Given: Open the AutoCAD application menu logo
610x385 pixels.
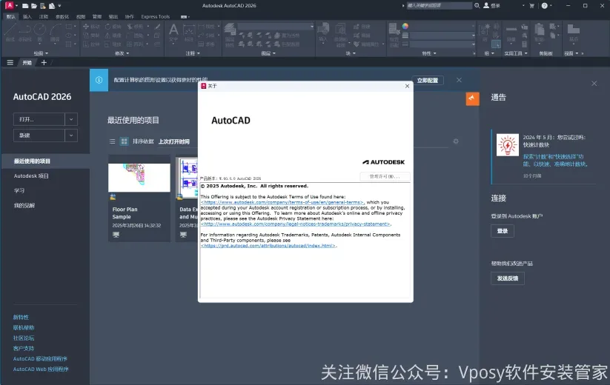Looking at the screenshot, I should [x=10, y=5].
